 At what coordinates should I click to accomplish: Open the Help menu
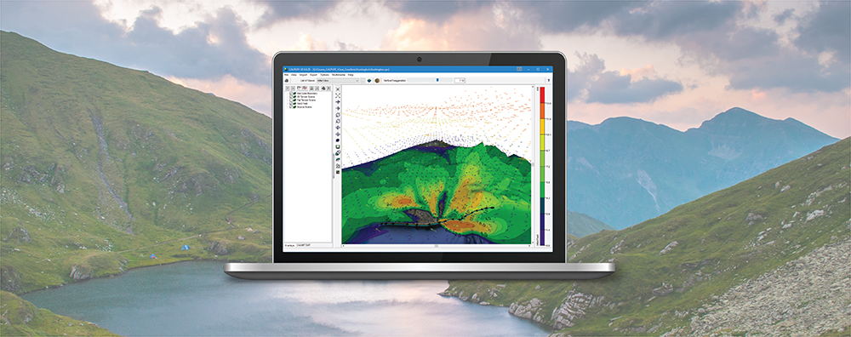coord(351,75)
